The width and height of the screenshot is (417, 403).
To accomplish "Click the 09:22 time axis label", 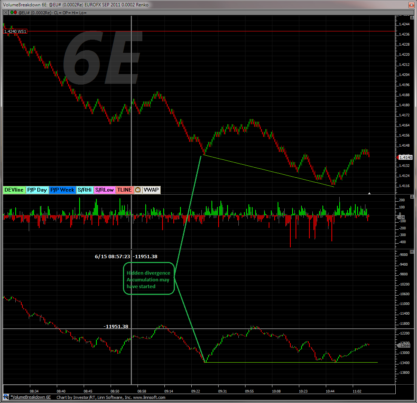I will pyautogui.click(x=195, y=391).
